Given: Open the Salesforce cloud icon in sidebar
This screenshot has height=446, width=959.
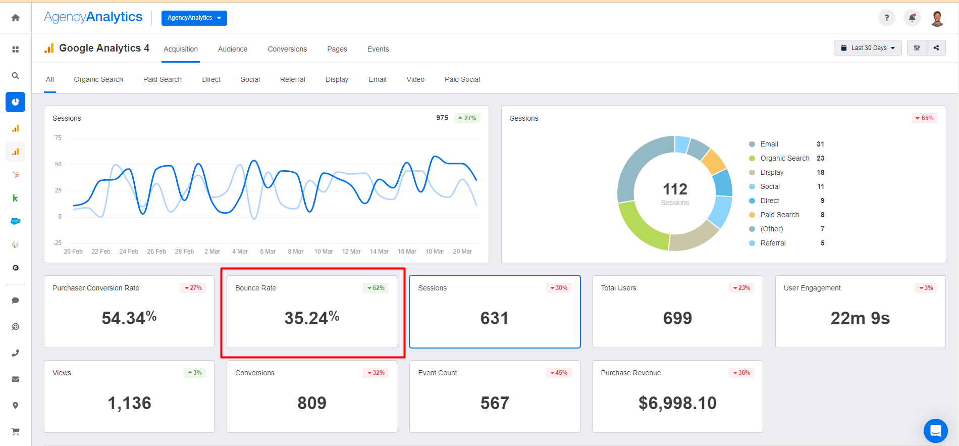Looking at the screenshot, I should [x=16, y=221].
